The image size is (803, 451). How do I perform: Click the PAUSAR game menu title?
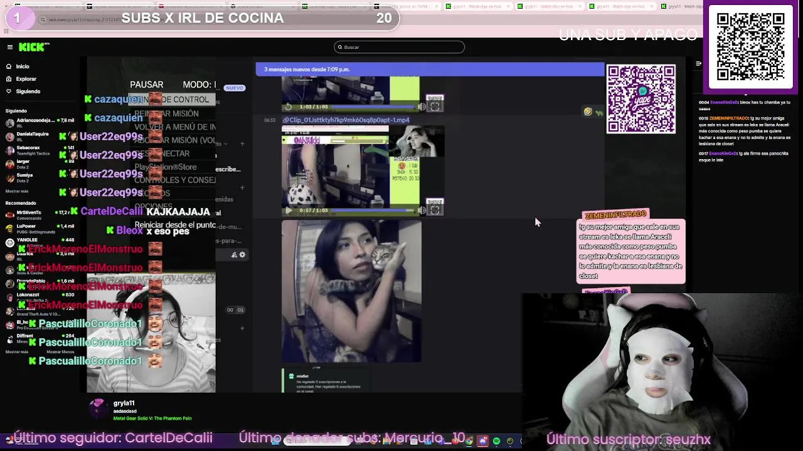(146, 85)
